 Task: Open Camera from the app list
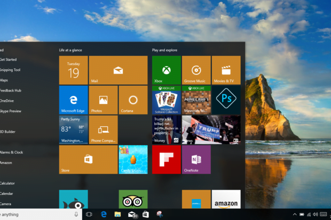5,204
